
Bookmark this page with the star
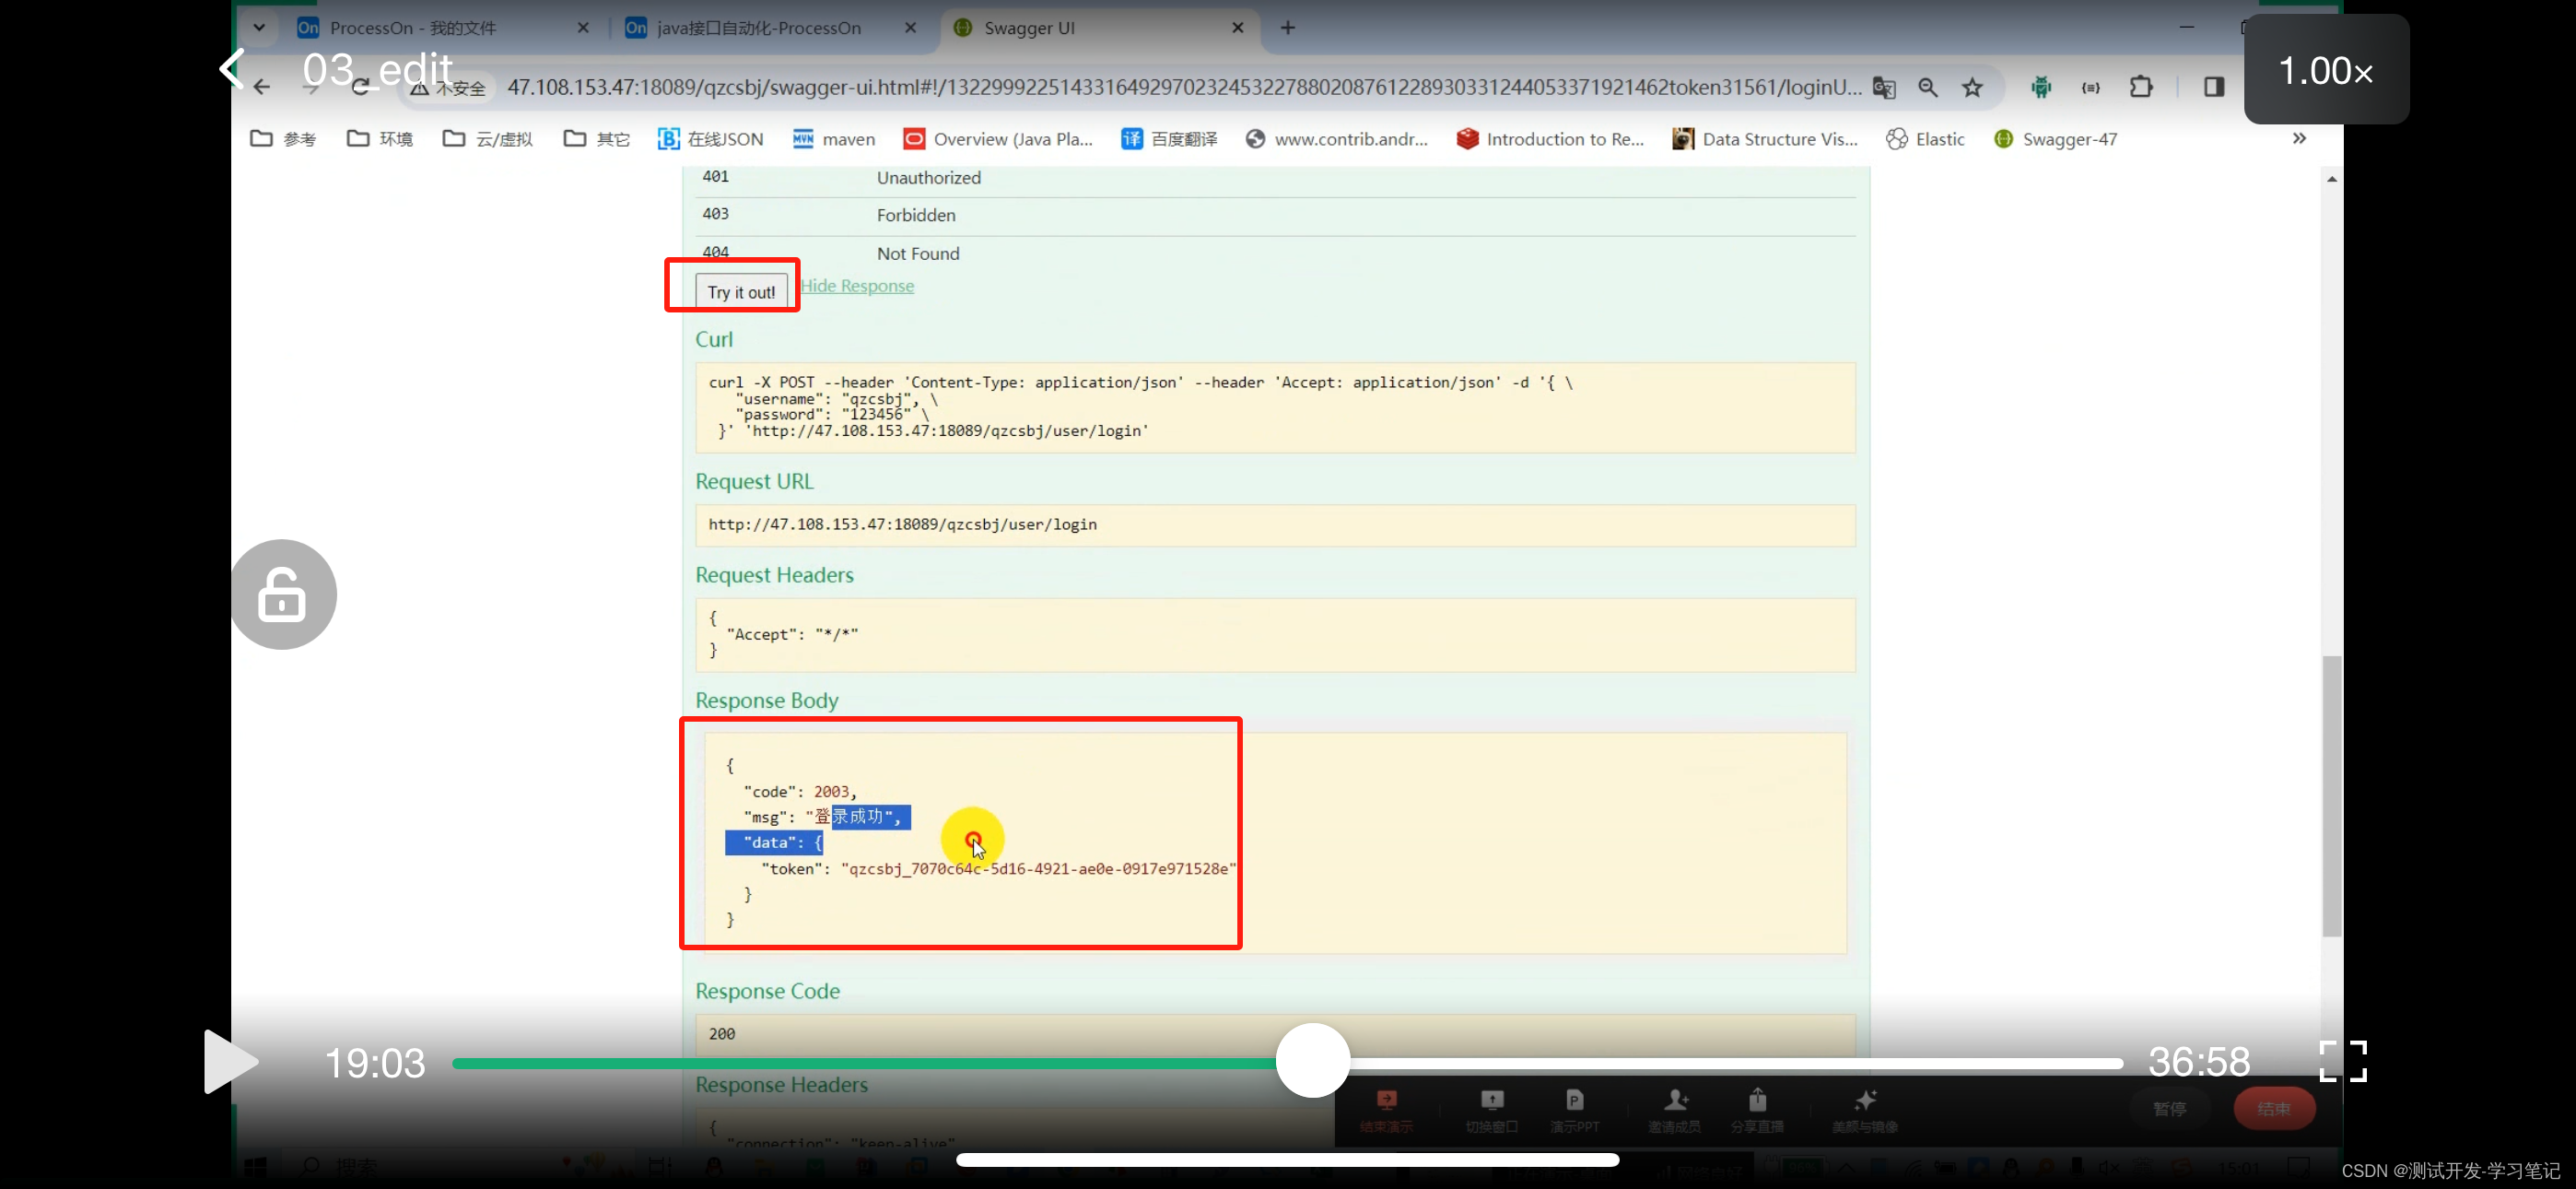pos(1972,87)
